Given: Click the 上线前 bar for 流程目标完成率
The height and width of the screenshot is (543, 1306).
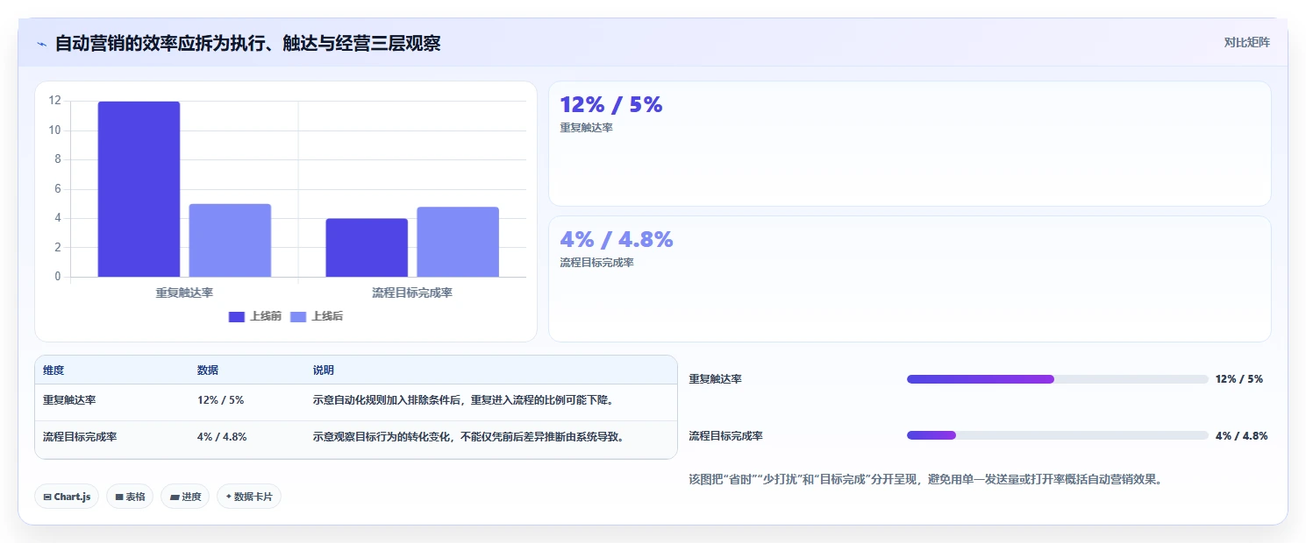Looking at the screenshot, I should (367, 248).
